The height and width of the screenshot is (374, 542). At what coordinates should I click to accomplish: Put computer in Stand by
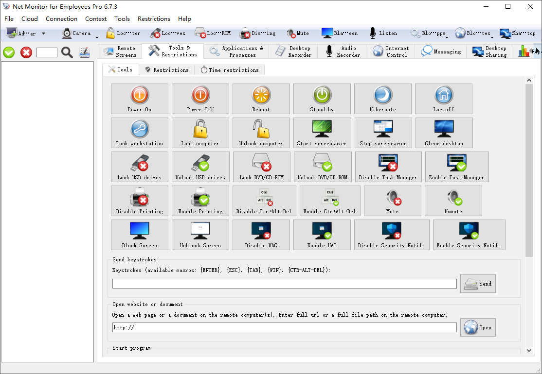[x=322, y=99]
